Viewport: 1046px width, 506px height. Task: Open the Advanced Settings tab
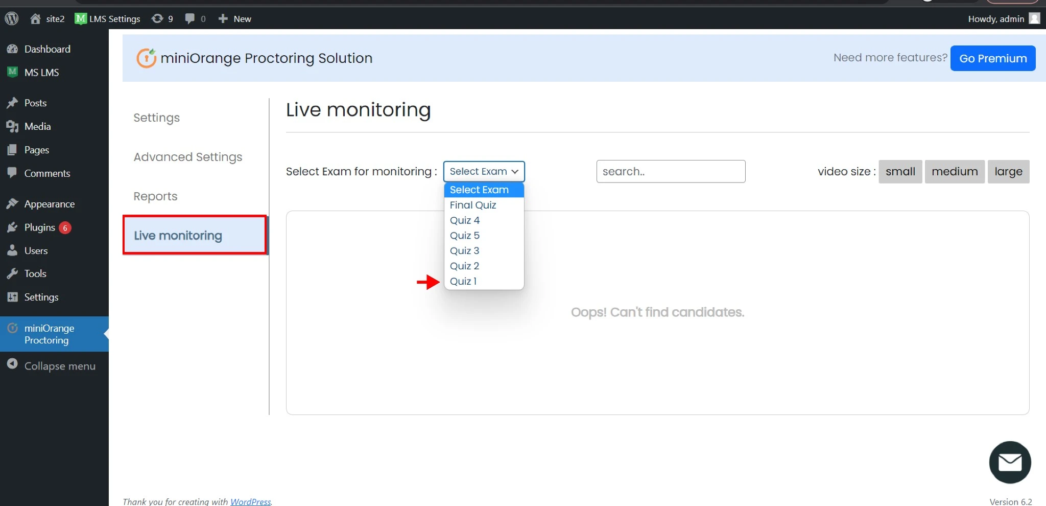click(188, 157)
